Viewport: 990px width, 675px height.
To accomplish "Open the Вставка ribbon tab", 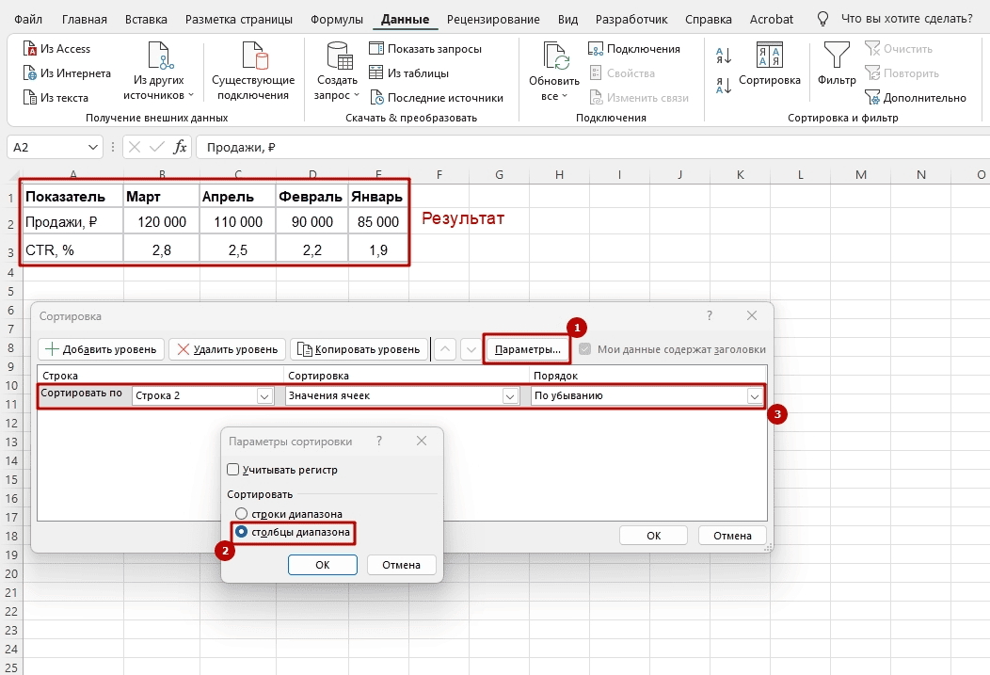I will click(146, 19).
